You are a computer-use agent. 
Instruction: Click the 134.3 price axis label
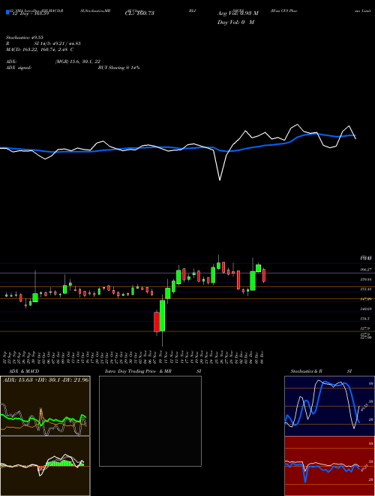click(x=365, y=319)
